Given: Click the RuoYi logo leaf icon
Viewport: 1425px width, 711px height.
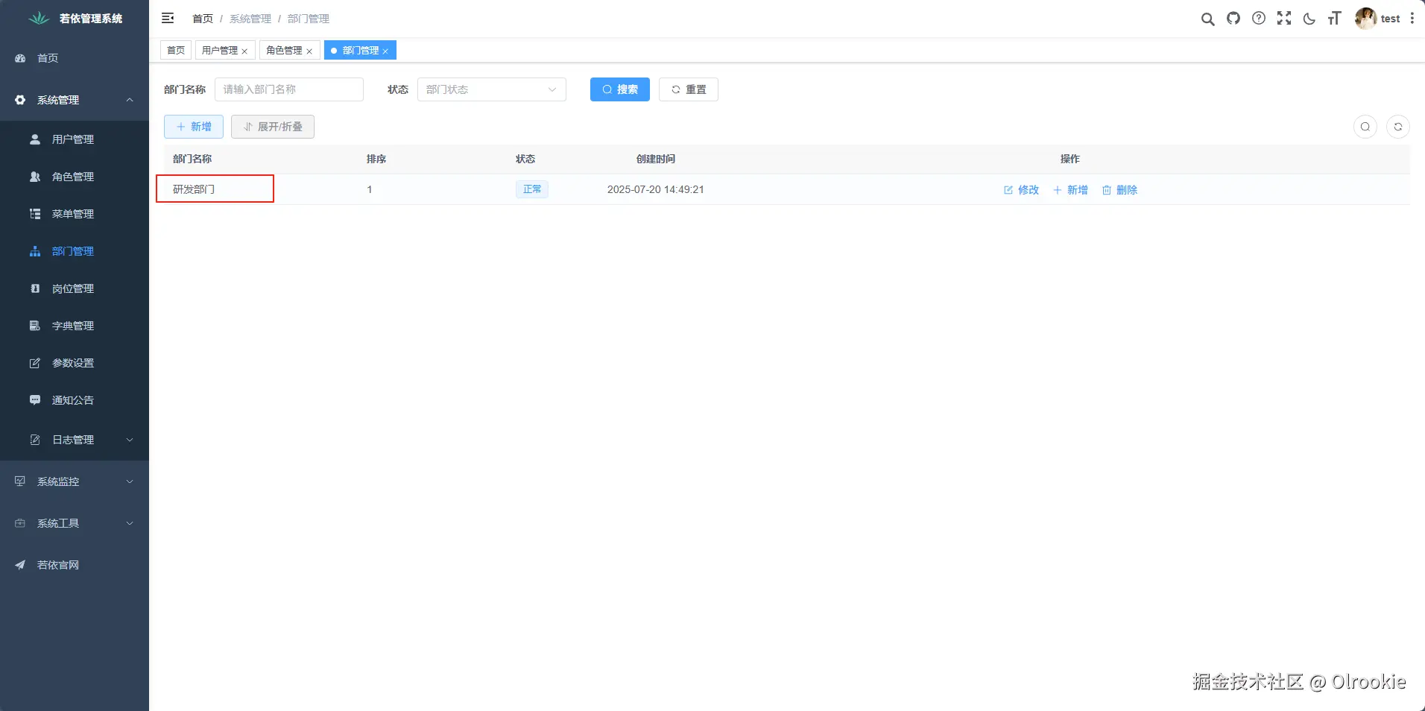Looking at the screenshot, I should (x=39, y=18).
